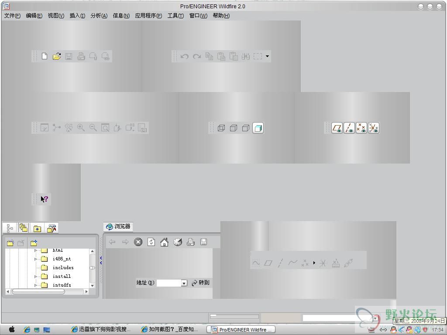Switch to the Model Tree navigator tab

10,228
